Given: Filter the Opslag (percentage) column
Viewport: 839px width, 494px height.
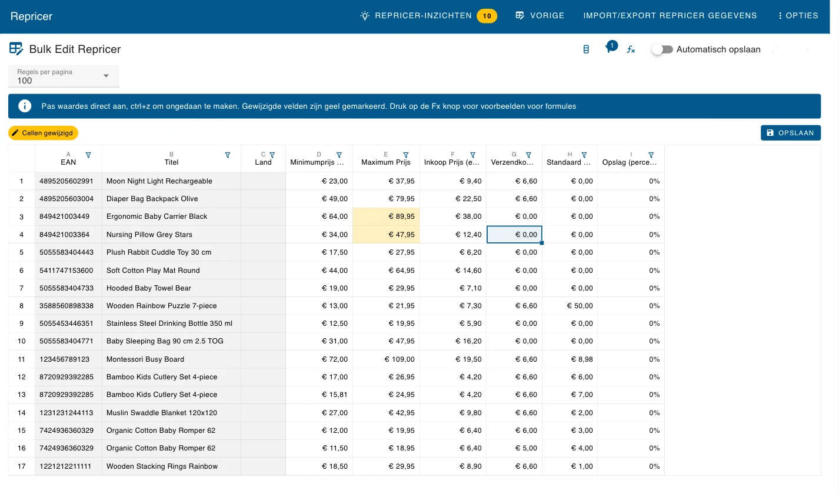Looking at the screenshot, I should click(651, 155).
